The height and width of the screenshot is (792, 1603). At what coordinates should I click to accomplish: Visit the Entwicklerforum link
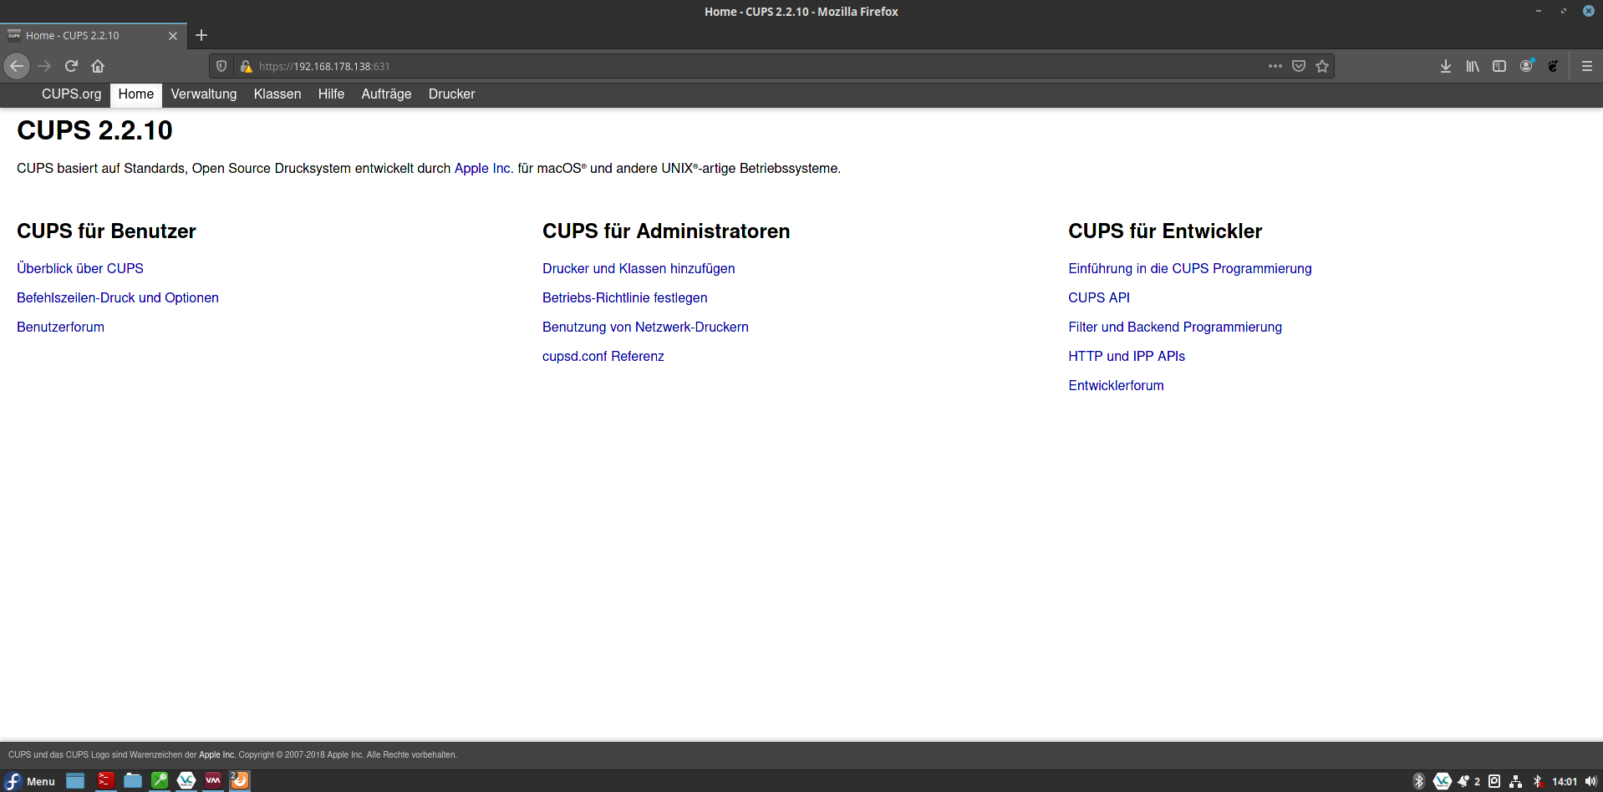click(1116, 385)
